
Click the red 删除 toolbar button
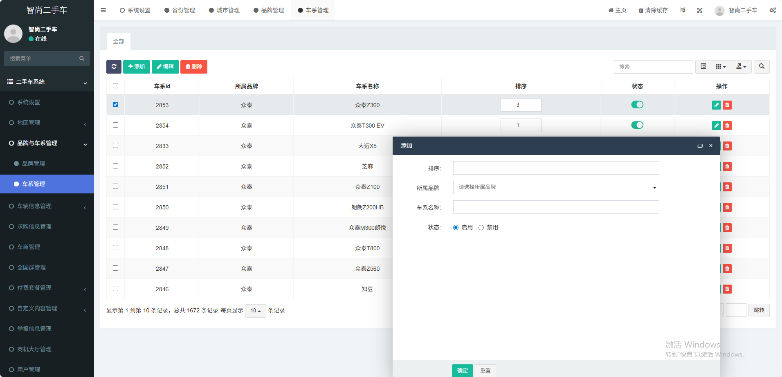pyautogui.click(x=194, y=67)
